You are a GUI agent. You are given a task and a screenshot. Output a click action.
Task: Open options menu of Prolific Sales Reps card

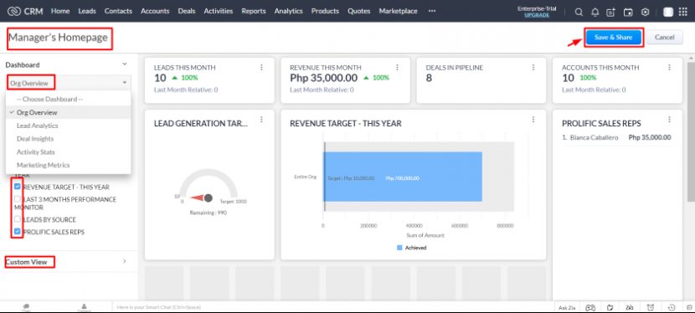coord(669,120)
